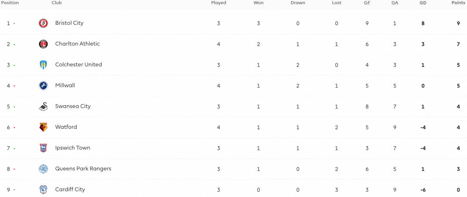Click the Millwall club crest

coord(43,86)
